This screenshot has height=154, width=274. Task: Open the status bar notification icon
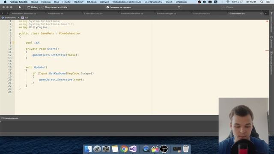[179, 7]
